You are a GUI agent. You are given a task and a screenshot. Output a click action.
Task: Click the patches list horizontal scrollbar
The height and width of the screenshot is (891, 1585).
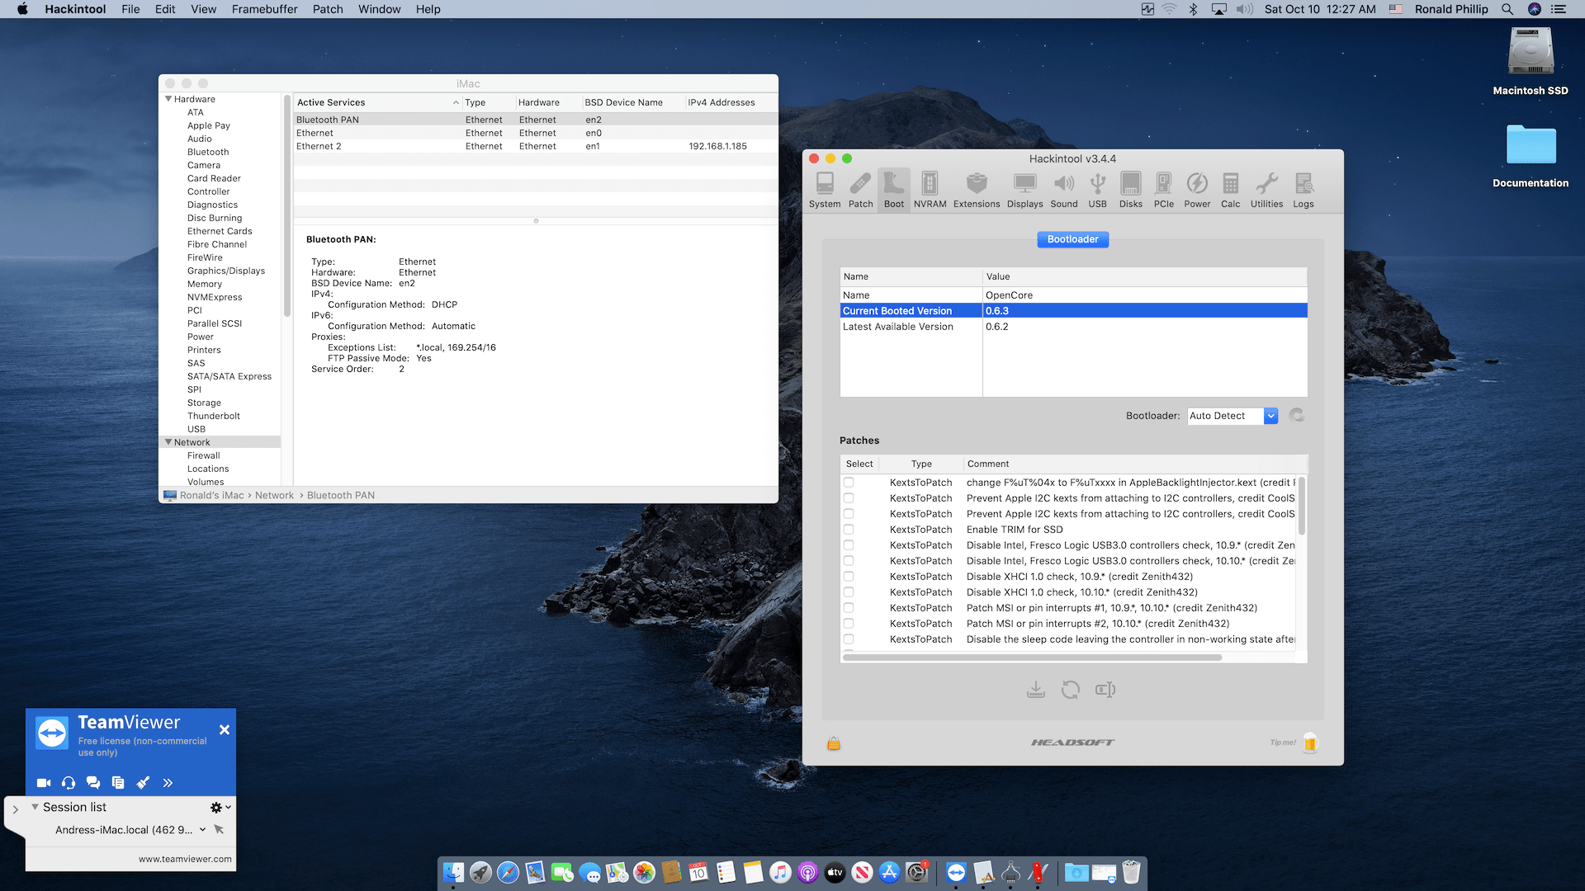(x=1032, y=658)
